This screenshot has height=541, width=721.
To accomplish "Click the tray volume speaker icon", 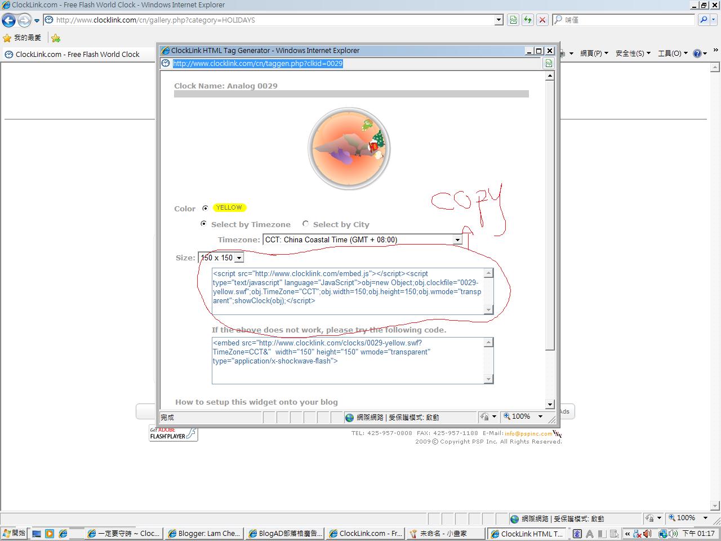I will coord(647,533).
